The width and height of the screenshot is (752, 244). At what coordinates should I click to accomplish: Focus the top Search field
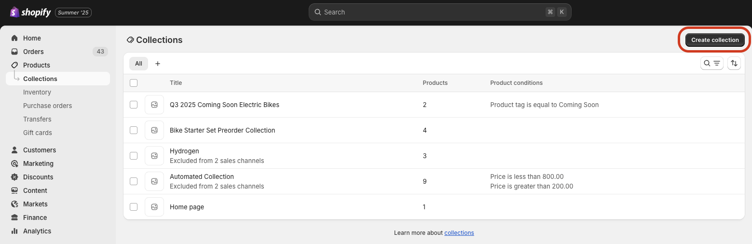pos(440,12)
